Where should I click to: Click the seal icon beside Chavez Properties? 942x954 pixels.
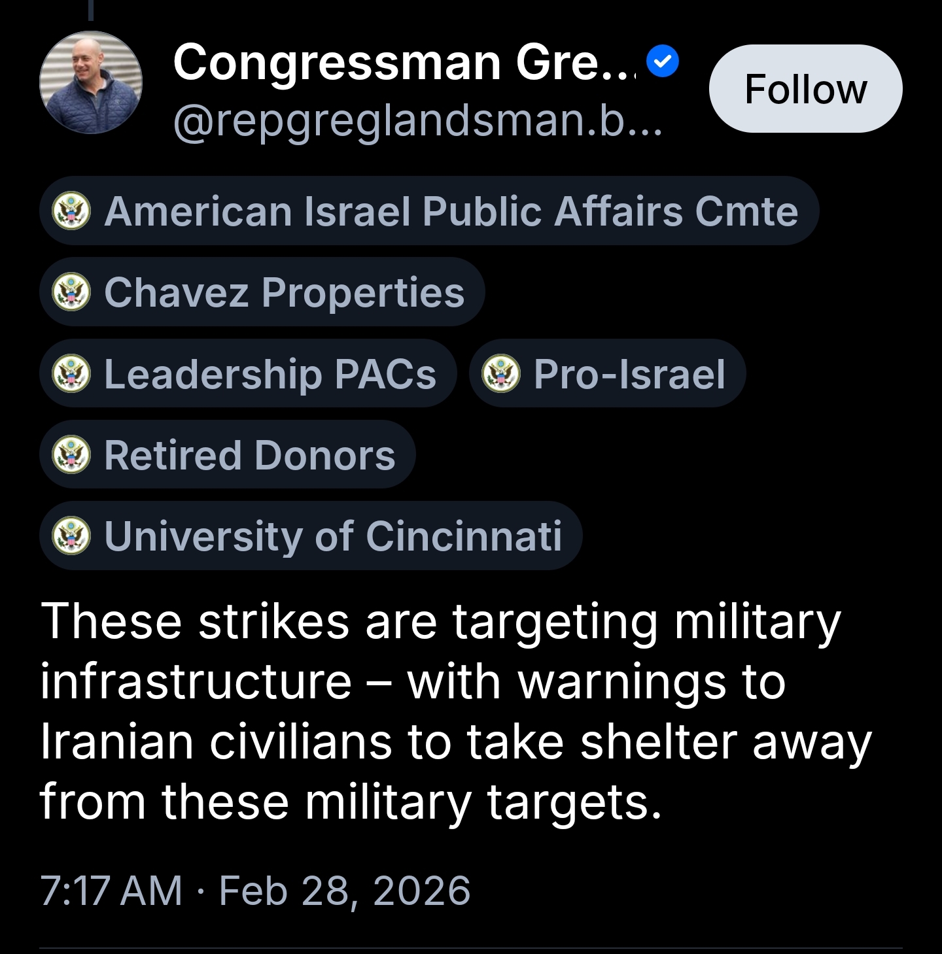click(x=71, y=292)
